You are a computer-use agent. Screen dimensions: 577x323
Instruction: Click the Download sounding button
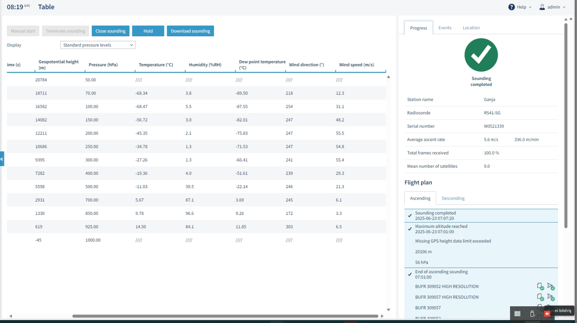pos(190,31)
